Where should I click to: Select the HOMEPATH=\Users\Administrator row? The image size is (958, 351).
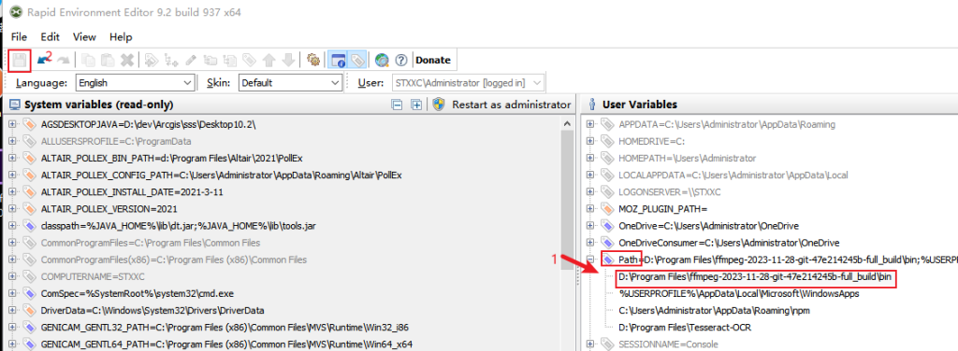(688, 158)
